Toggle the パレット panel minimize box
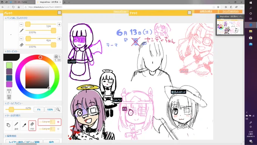 click(59, 12)
